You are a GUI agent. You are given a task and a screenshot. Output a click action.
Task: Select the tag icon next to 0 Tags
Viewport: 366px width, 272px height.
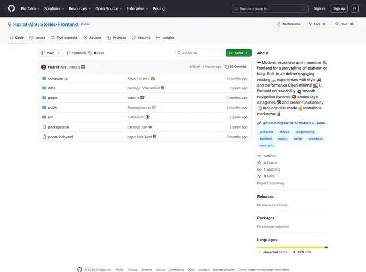tap(90, 53)
